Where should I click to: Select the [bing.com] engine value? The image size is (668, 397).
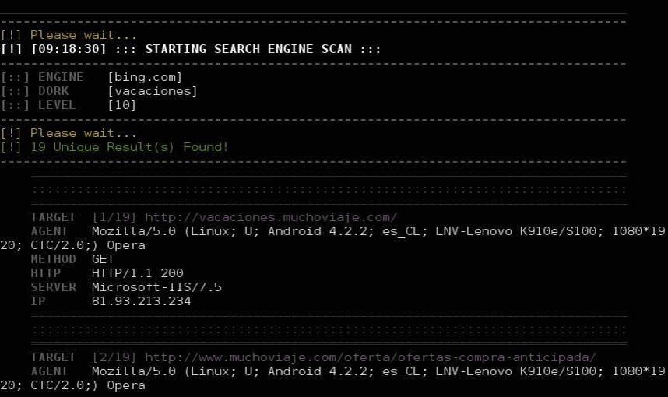(145, 77)
